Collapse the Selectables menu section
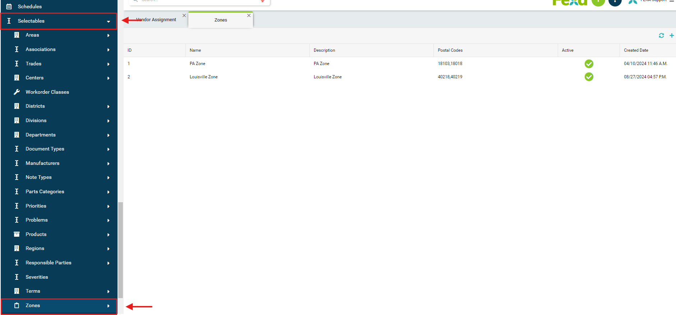 click(108, 22)
